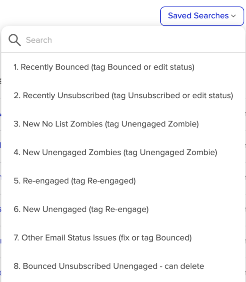Screen dimensions: 246x282
Task: Click the chevron arrow beside Saved Searches
Action: point(234,16)
